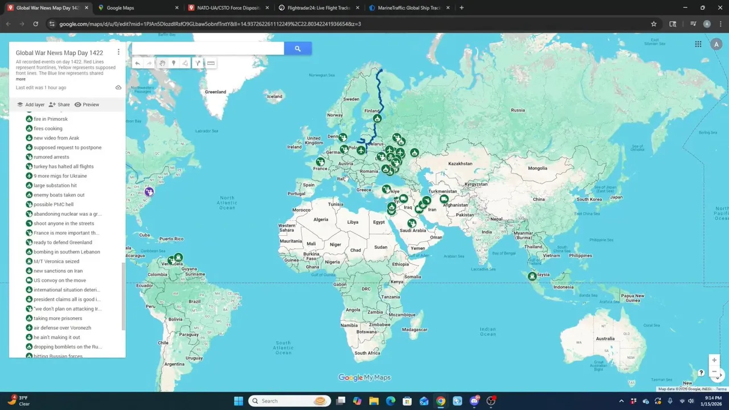Close the Google Maps tab

pyautogui.click(x=177, y=8)
